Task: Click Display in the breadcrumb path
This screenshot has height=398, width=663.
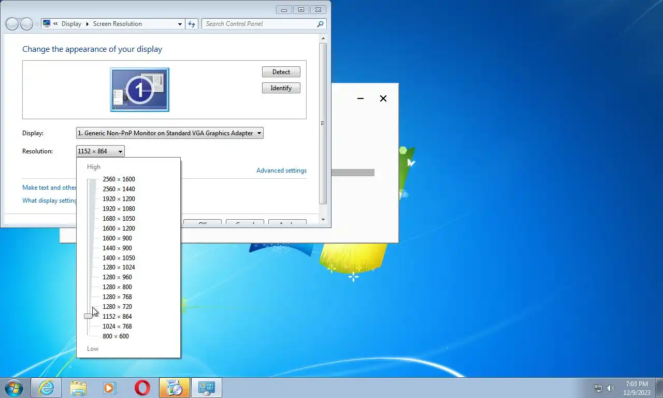Action: (71, 24)
